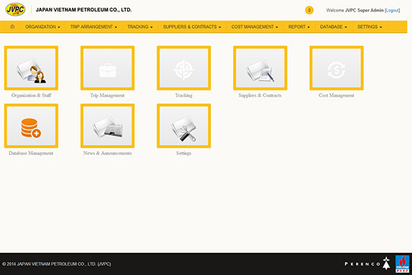Screen dimensions: 412x275
Task: Open the Cost Management dollar tile
Action: tap(337, 68)
